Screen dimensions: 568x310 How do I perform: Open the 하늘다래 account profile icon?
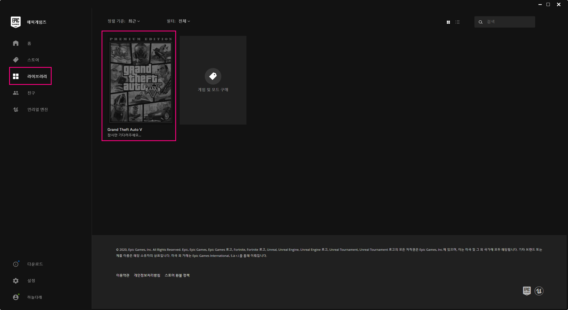[16, 297]
